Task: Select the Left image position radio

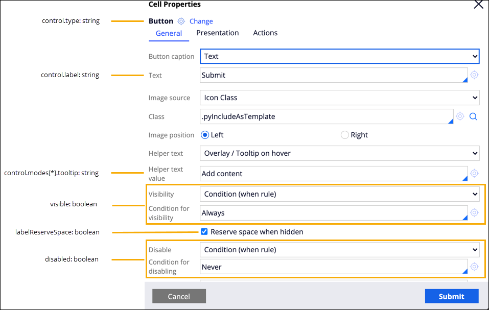Action: (x=205, y=135)
